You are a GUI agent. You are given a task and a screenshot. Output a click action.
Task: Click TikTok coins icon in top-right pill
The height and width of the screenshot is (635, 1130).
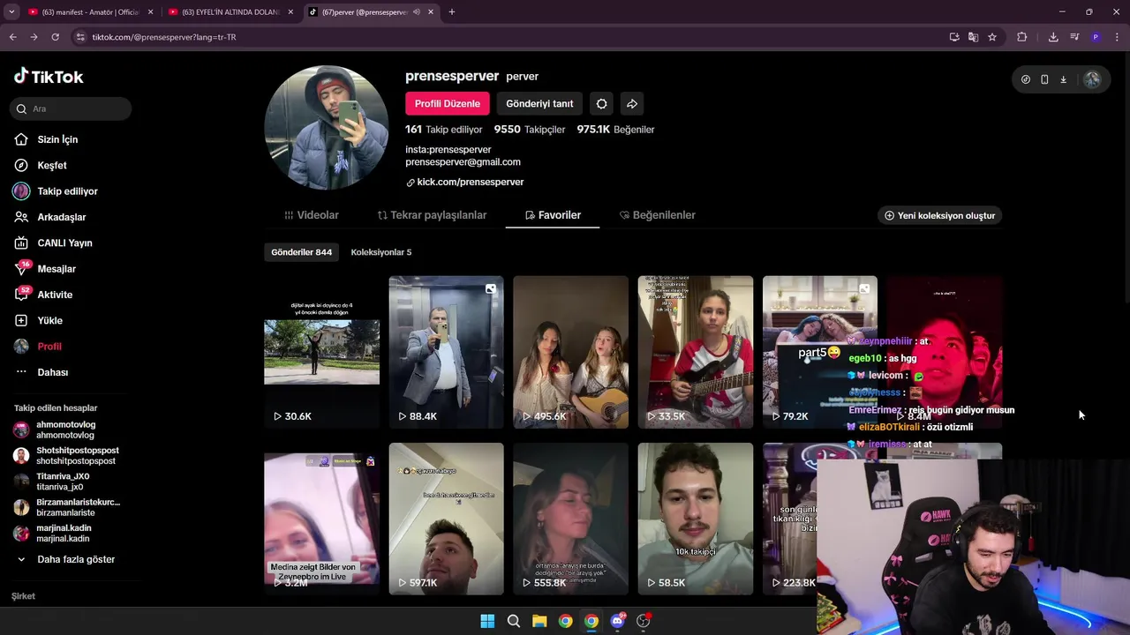click(x=1025, y=79)
